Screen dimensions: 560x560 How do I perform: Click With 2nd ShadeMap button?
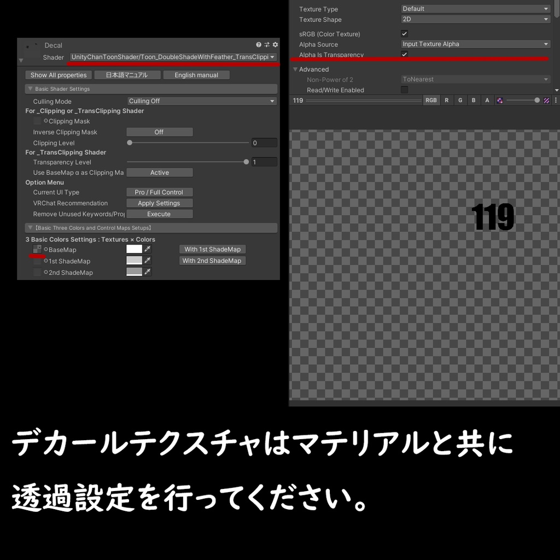pyautogui.click(x=213, y=261)
